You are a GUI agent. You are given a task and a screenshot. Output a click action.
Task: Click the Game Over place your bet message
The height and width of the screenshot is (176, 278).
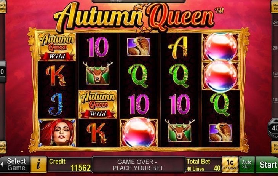(x=139, y=165)
